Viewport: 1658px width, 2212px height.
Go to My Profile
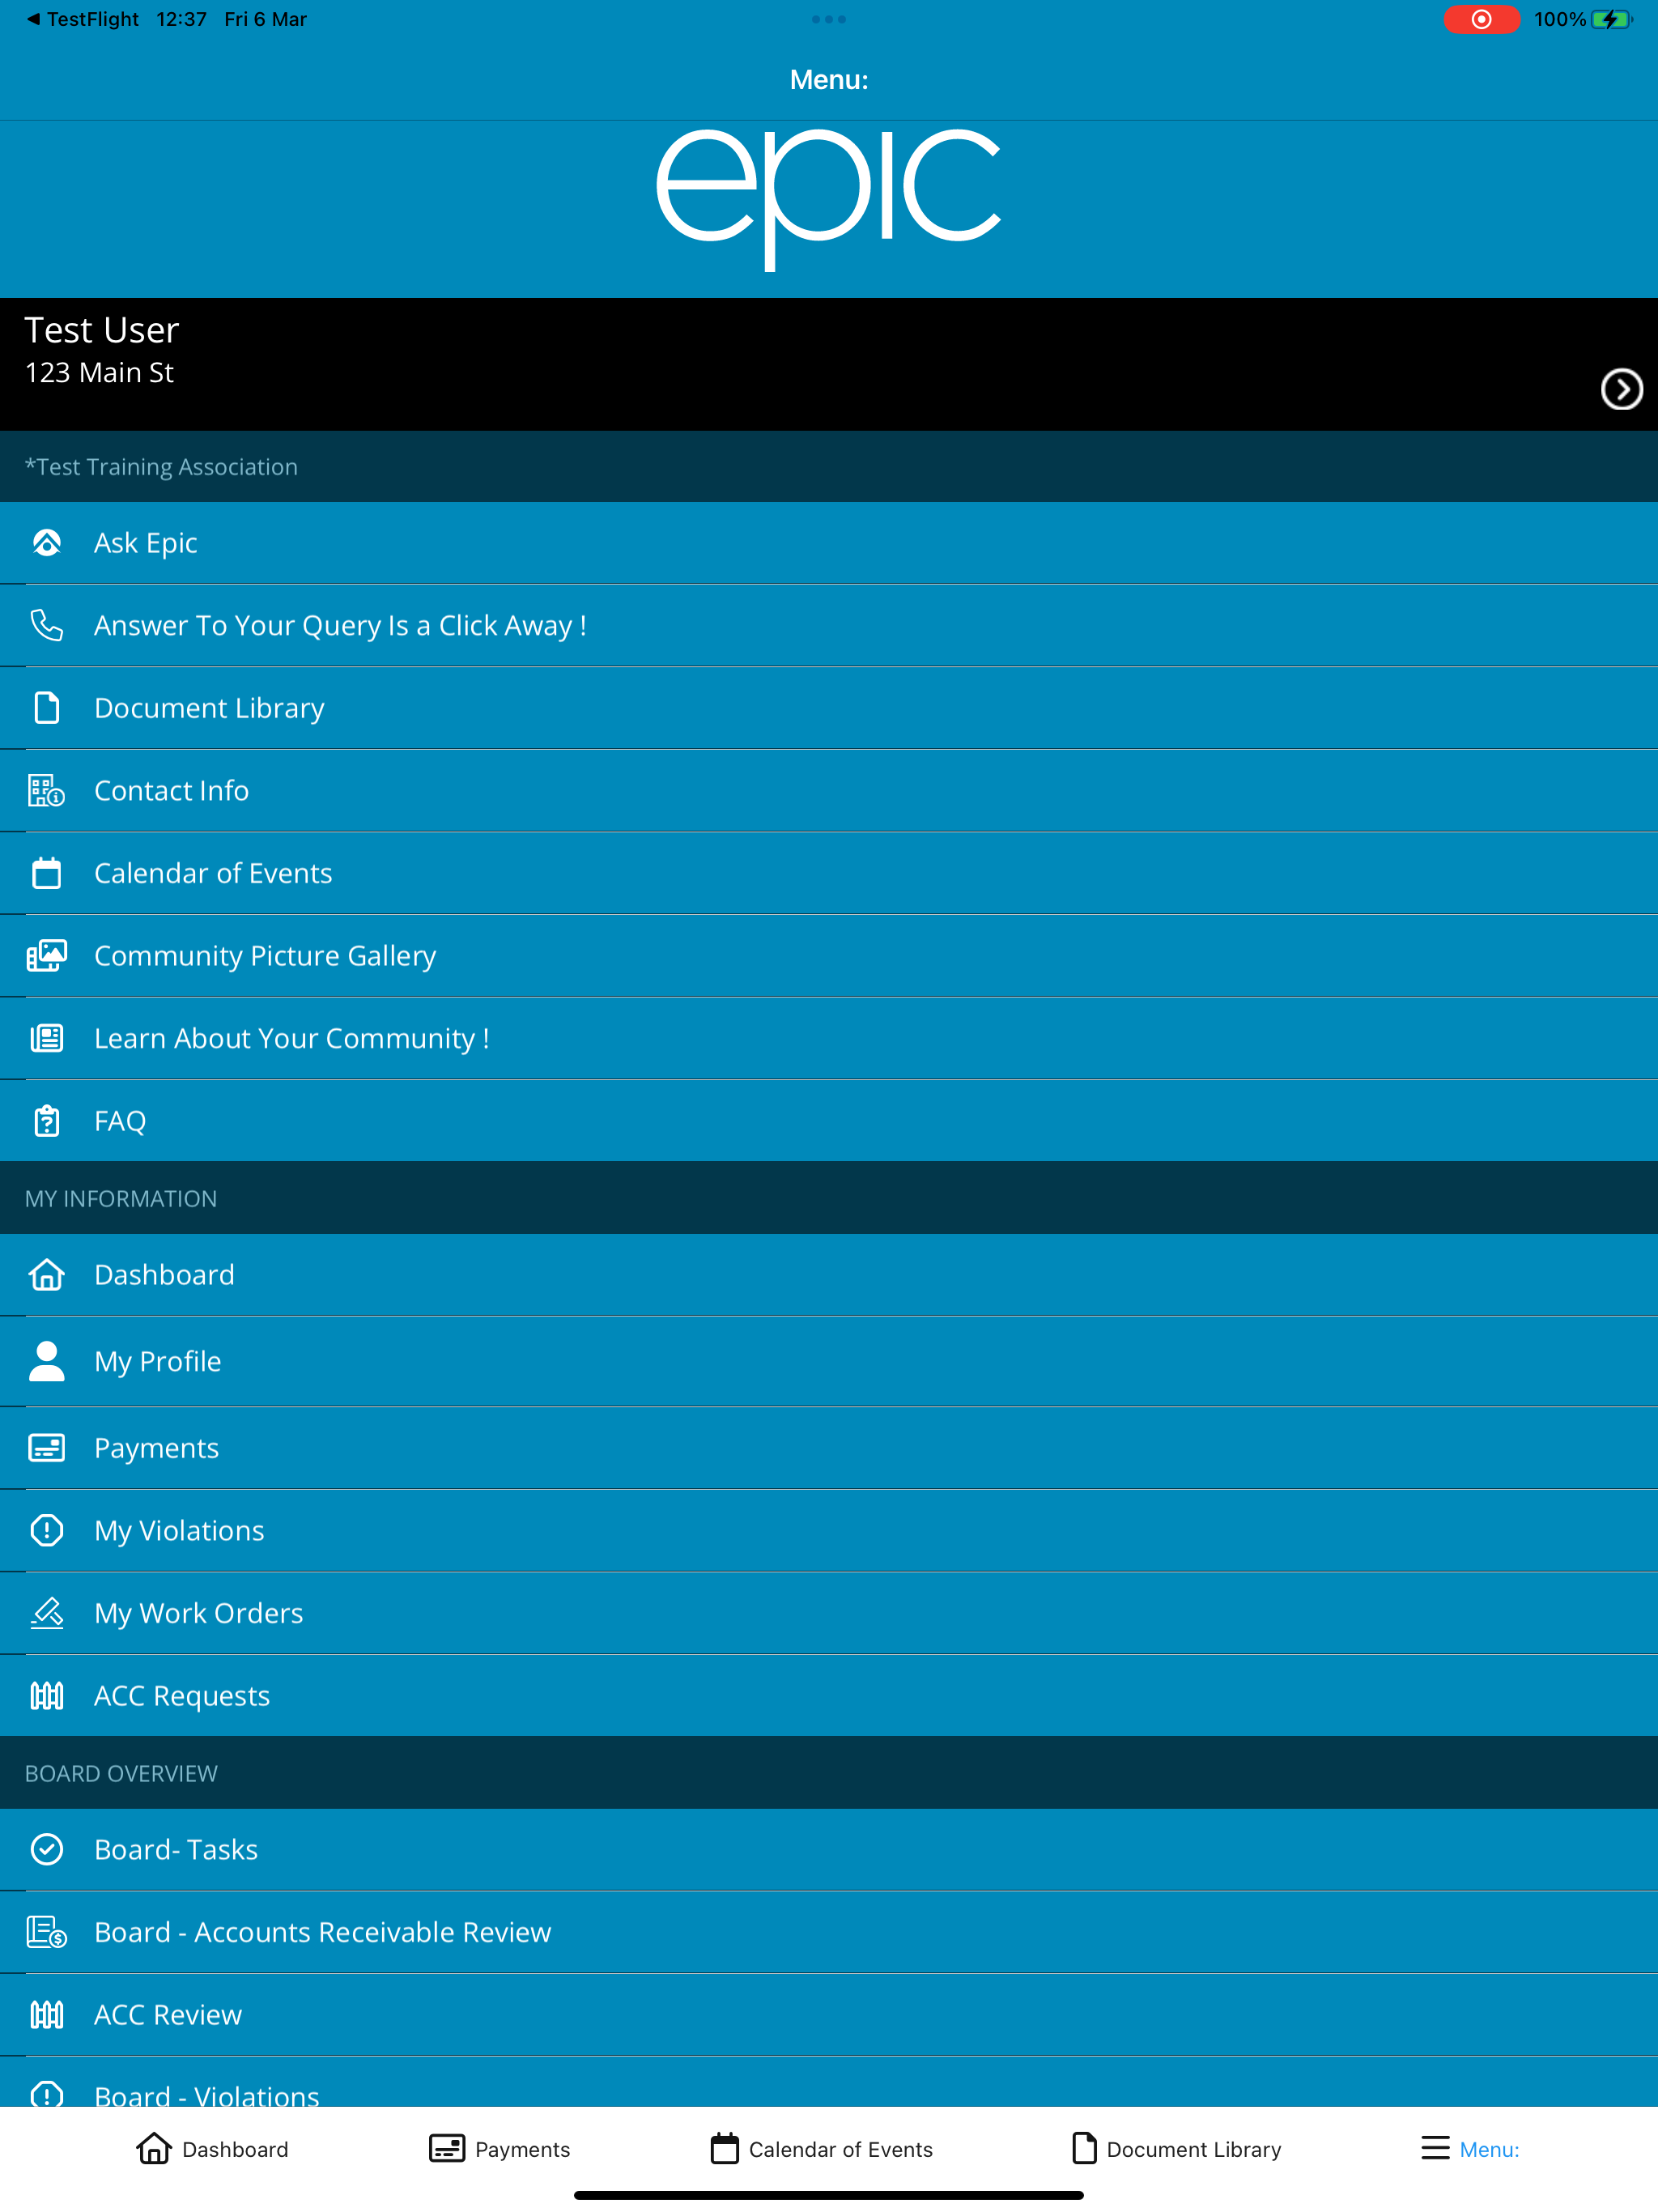click(829, 1361)
